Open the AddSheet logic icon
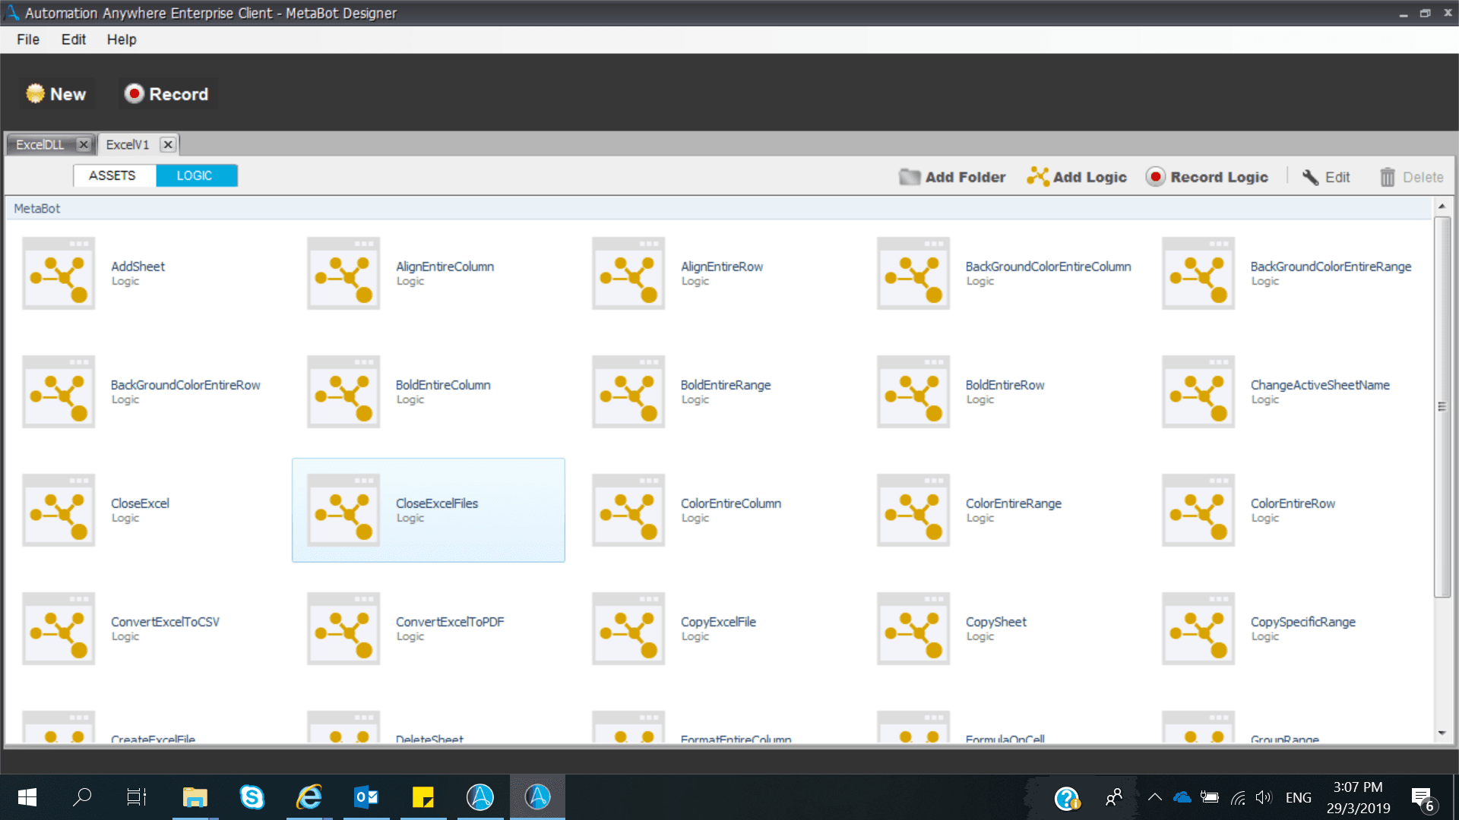Image resolution: width=1459 pixels, height=820 pixels. [x=59, y=273]
